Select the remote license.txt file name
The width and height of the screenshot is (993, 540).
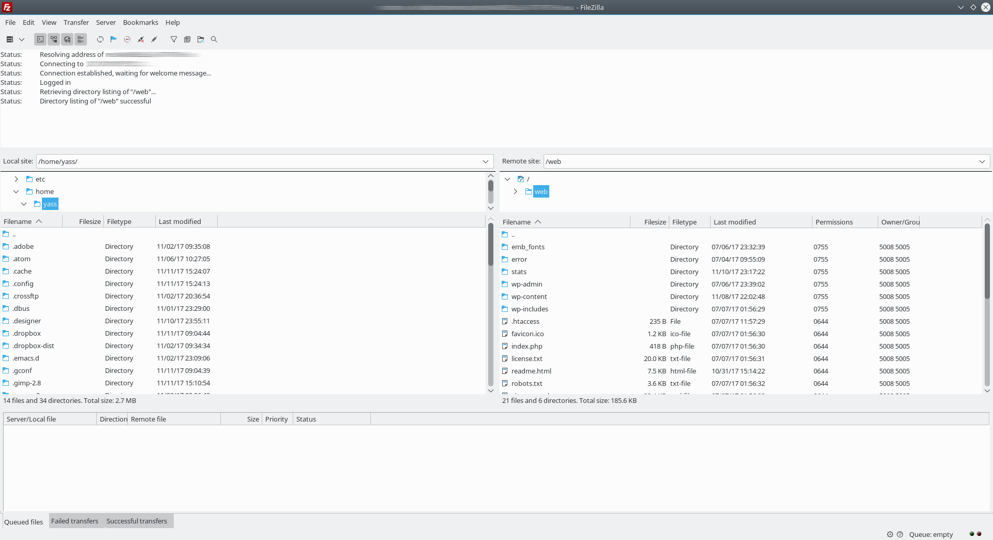coord(526,358)
